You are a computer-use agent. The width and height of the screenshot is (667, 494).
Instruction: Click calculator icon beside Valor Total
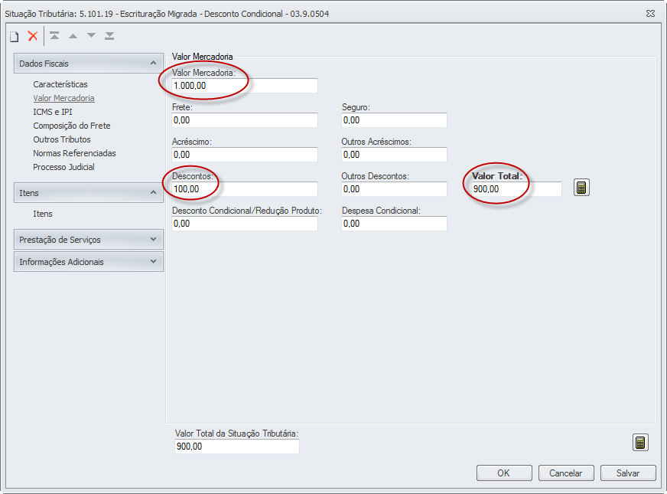tap(581, 188)
